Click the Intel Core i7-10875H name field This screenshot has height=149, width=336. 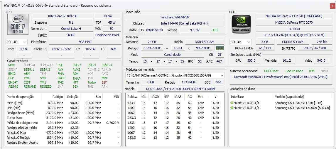tap(63, 16)
